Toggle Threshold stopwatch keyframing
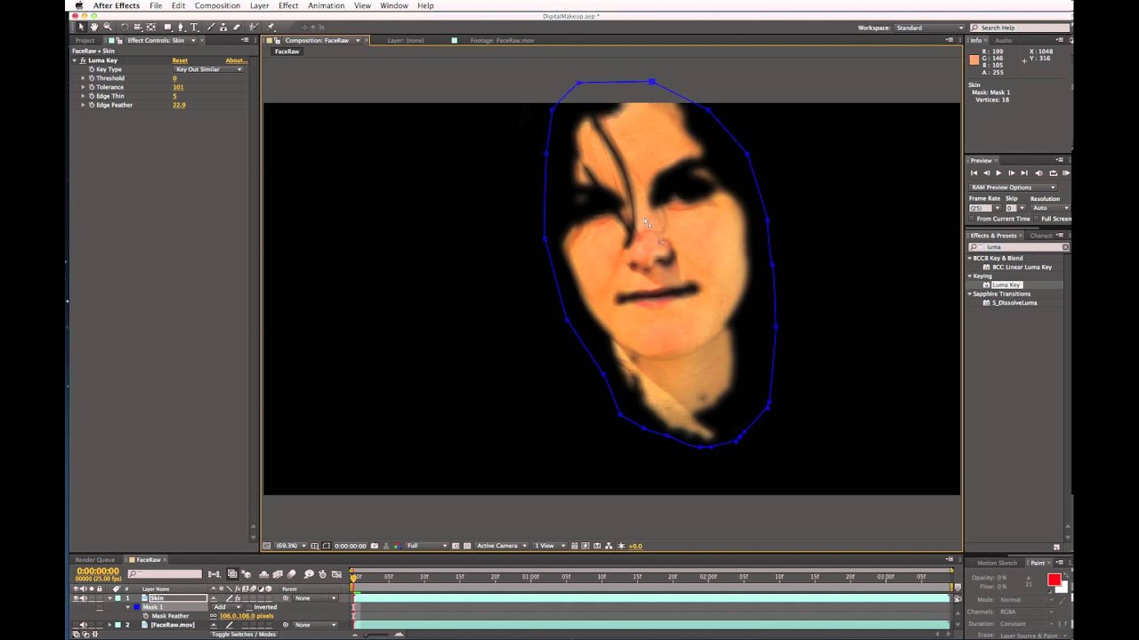1139x640 pixels. tap(91, 78)
